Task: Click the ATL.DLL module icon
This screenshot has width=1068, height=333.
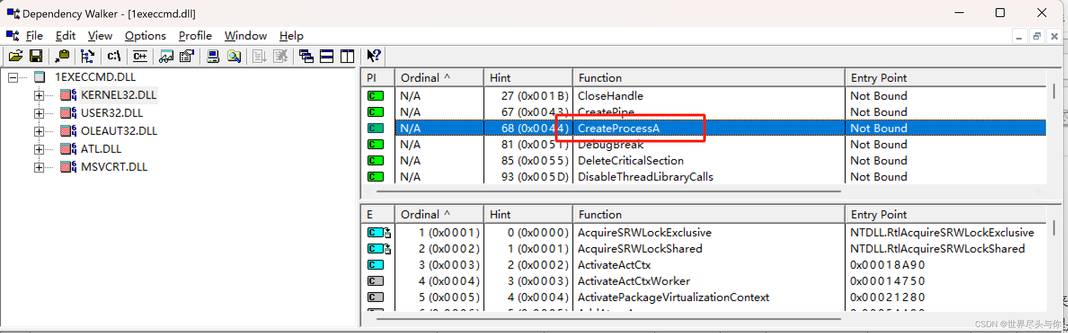Action: (x=68, y=149)
